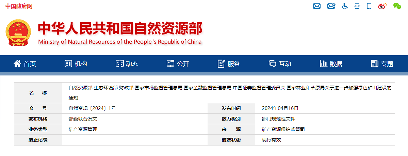The height and width of the screenshot is (156, 408).
Task: Open the 专题 menu item
Action: 387,64
